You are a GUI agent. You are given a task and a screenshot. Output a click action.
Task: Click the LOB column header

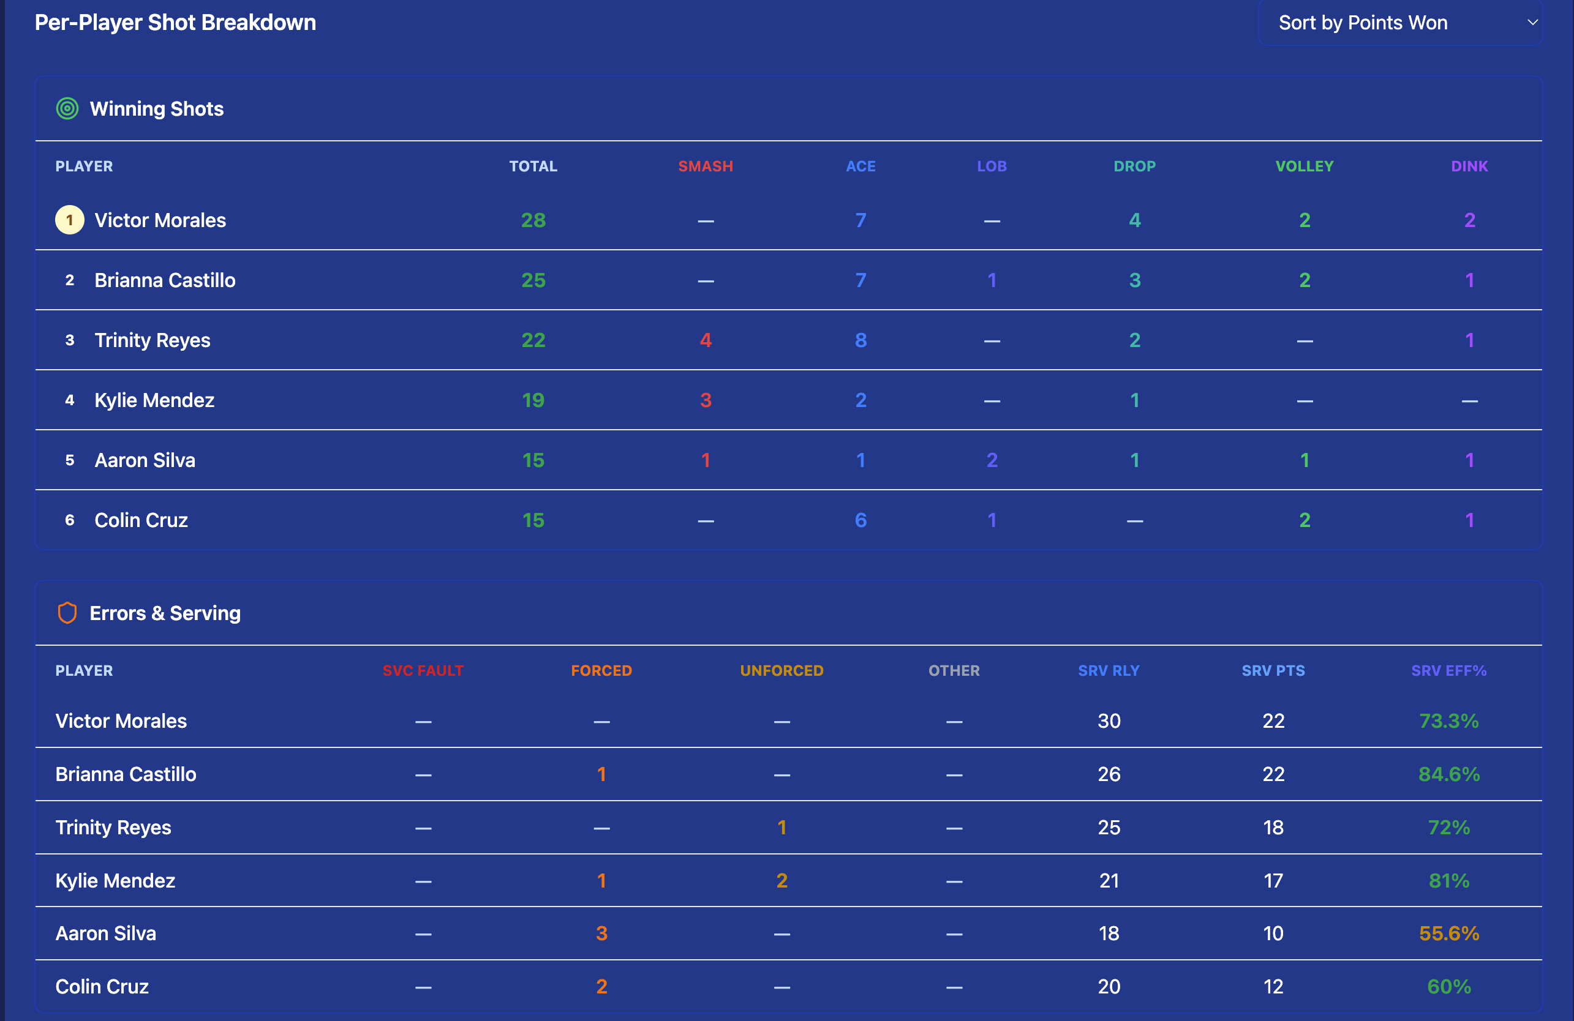992,166
